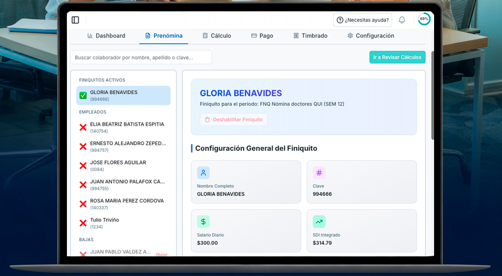Click the dollar icon above Salario Diario

tap(203, 221)
